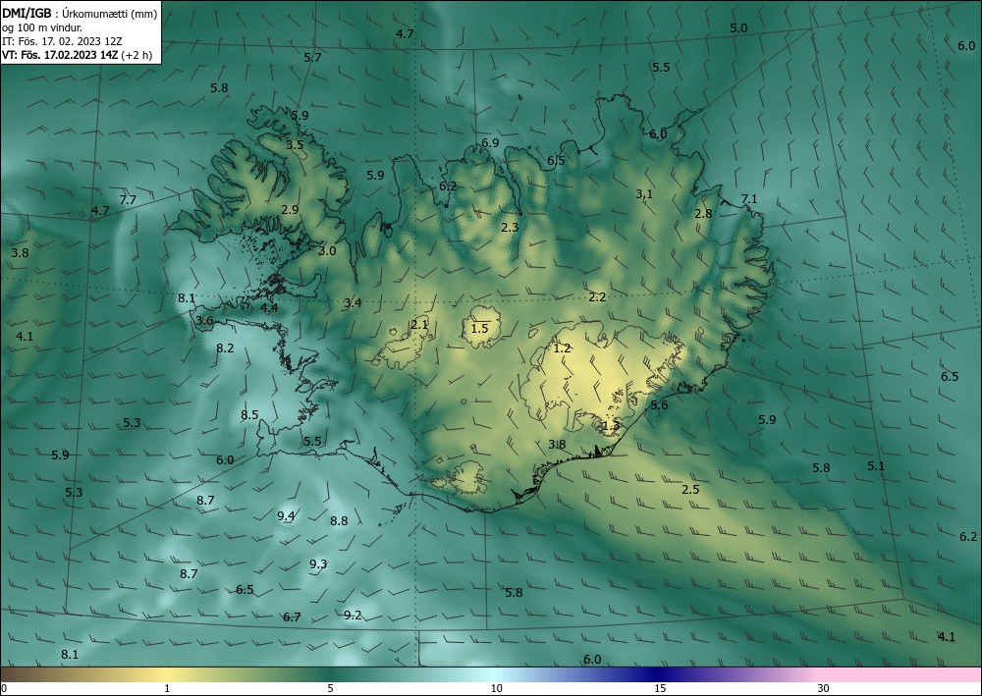
Task: Click the '1' label under the color scale
Action: tap(167, 688)
